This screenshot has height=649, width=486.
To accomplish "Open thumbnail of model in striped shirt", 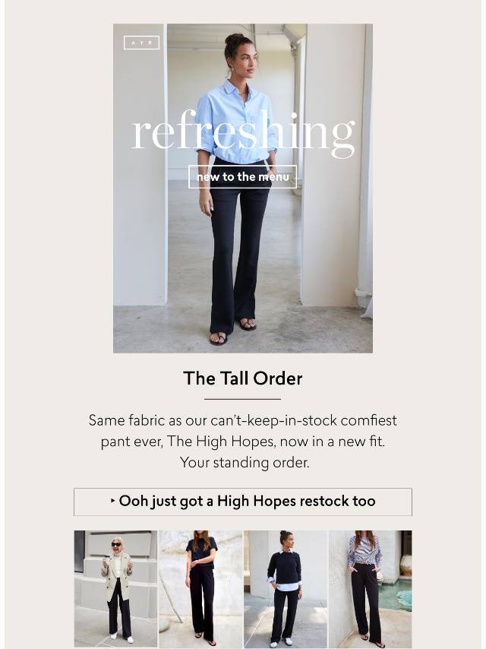I will (371, 590).
